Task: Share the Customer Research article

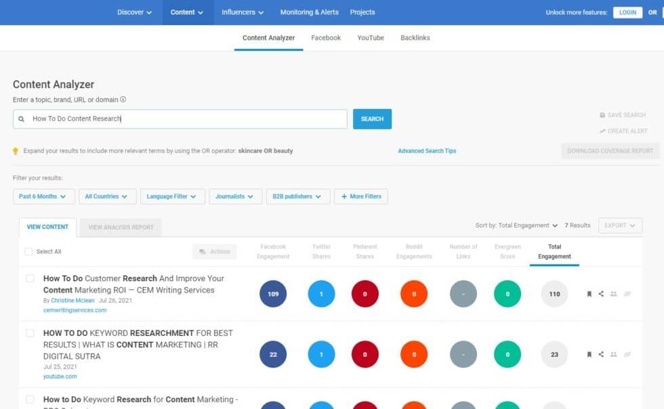Action: [601, 294]
